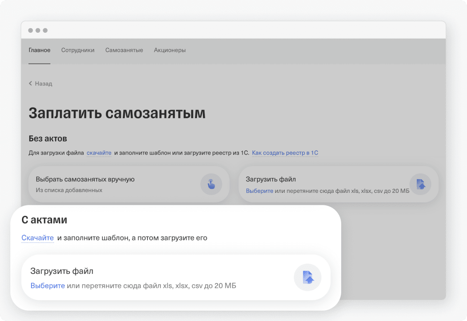467x321 pixels.
Task: Switch to the Главное tab
Action: coord(40,50)
